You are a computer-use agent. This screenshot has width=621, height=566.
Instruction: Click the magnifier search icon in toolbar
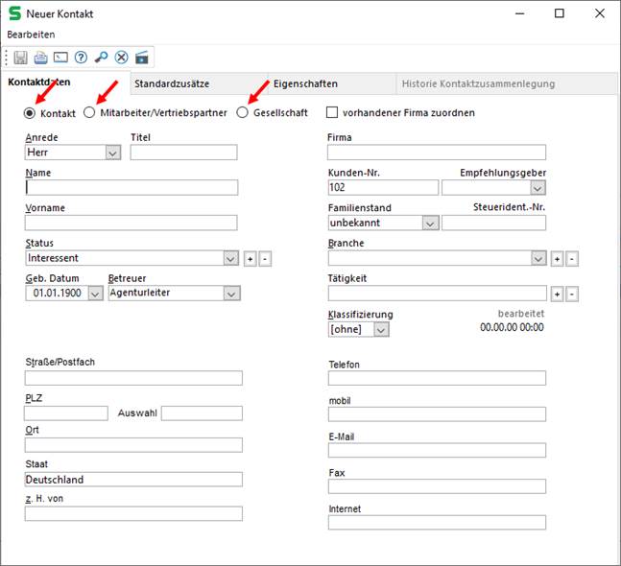click(101, 58)
